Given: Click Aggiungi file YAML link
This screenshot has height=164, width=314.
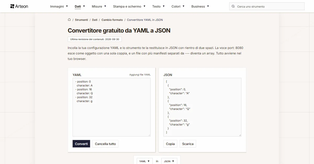Looking at the screenshot, I should tap(140, 75).
